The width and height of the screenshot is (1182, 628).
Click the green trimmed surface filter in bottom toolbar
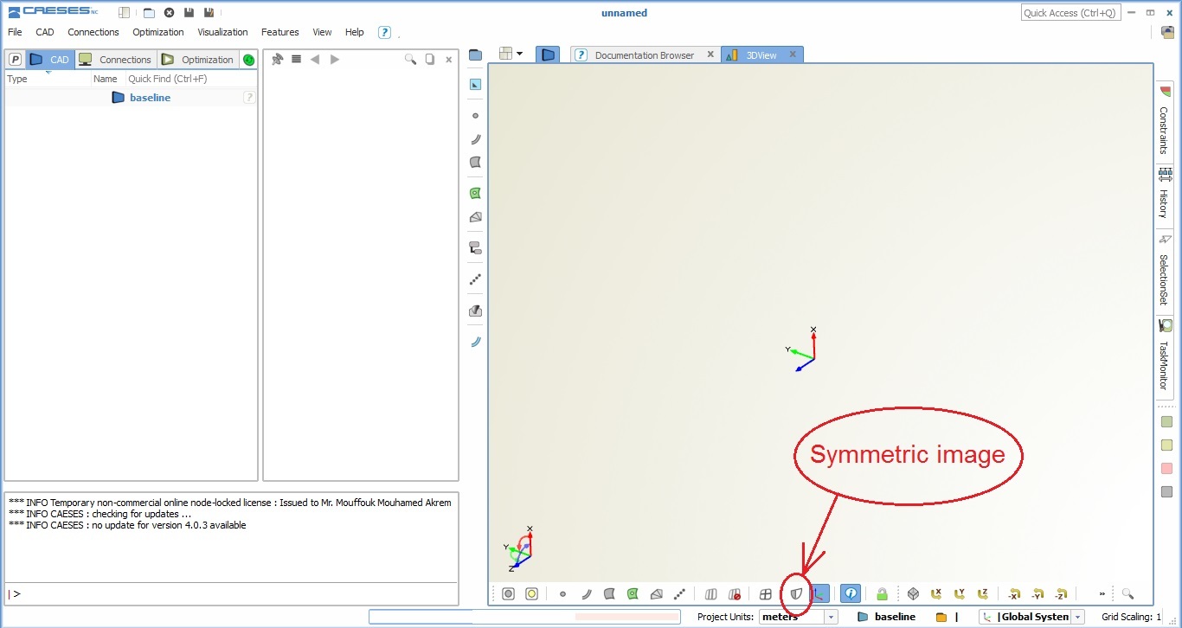click(633, 594)
